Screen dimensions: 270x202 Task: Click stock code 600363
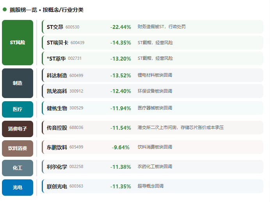tap(76, 186)
